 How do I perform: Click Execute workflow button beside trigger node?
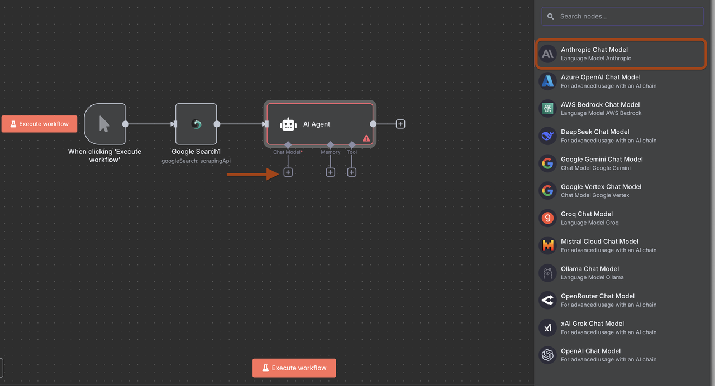[39, 124]
